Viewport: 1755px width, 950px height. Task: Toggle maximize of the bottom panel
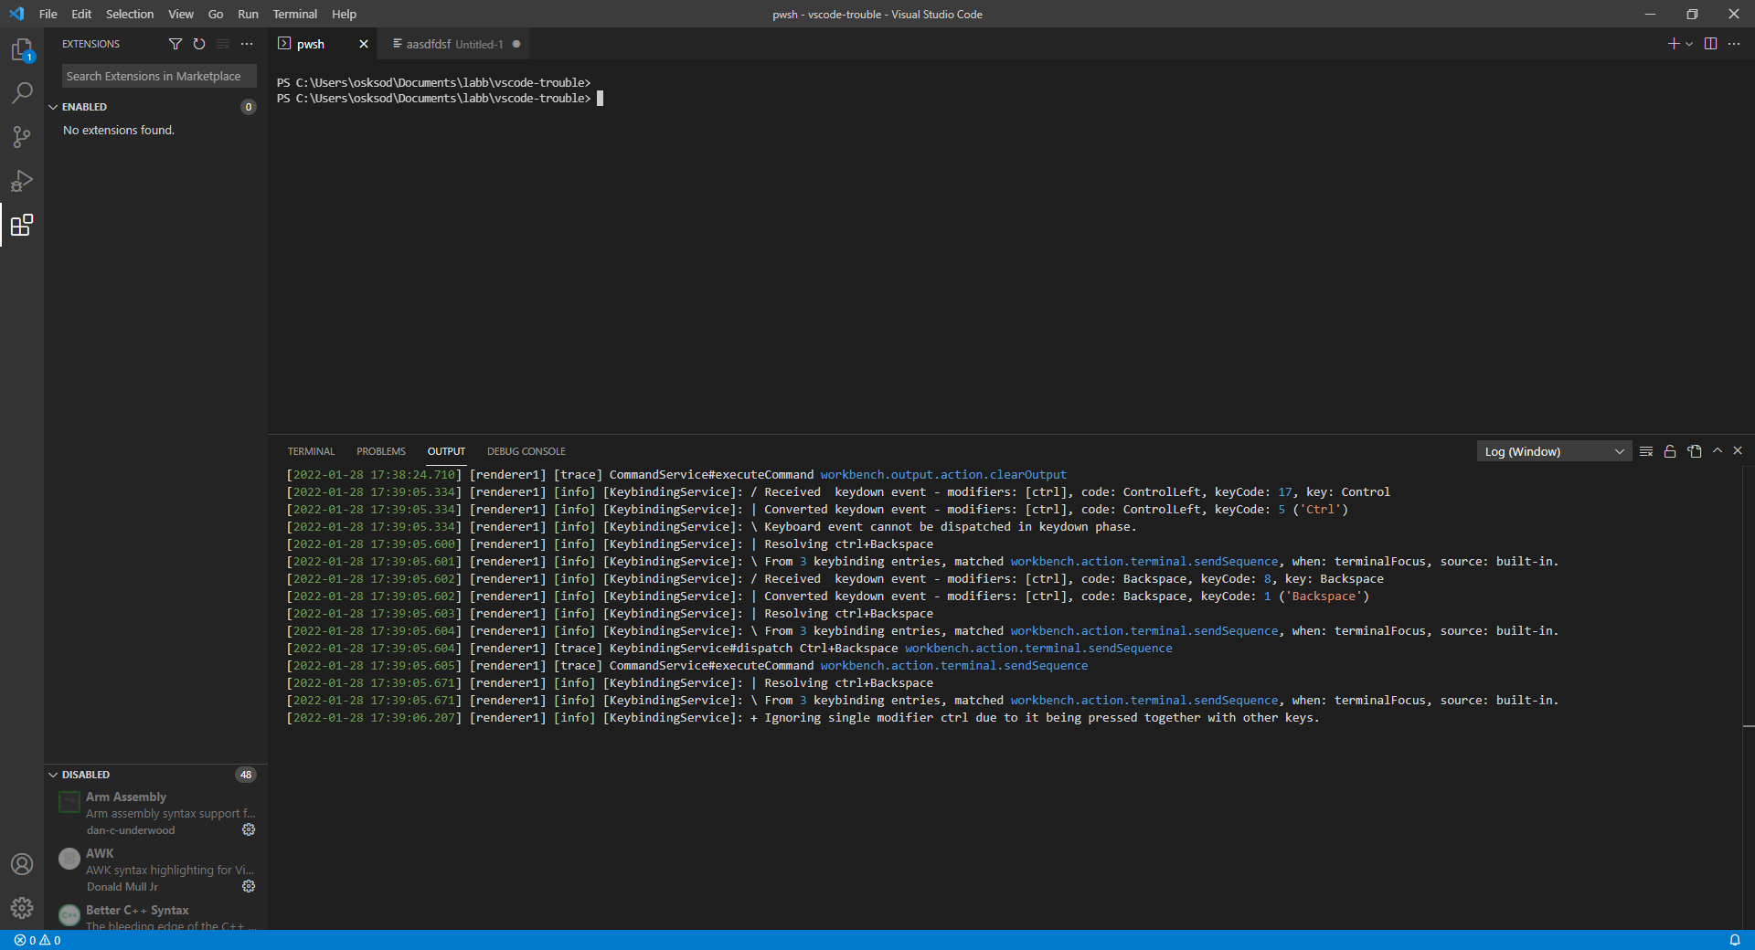click(1718, 450)
